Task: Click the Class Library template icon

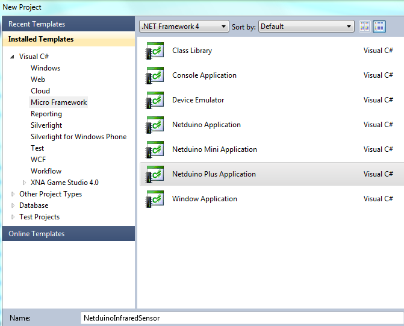Action: [x=155, y=51]
